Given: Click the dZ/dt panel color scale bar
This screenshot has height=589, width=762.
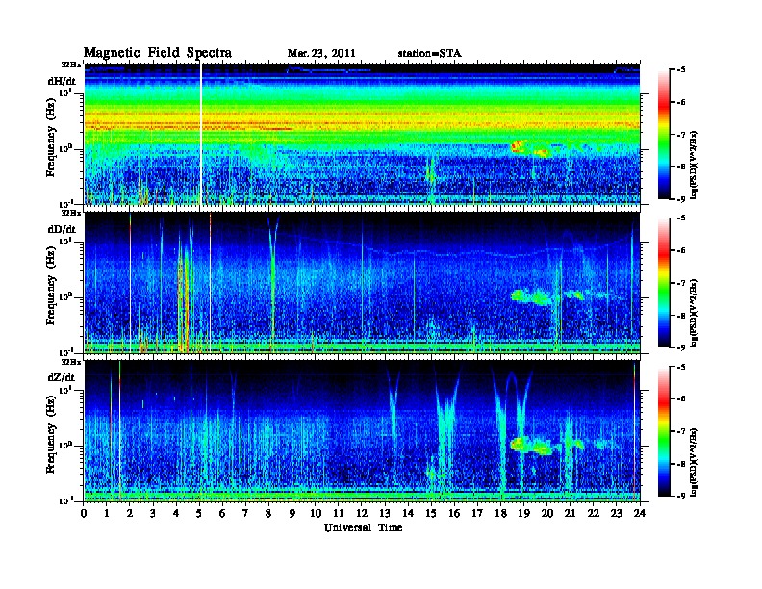Looking at the screenshot, I should 664,431.
